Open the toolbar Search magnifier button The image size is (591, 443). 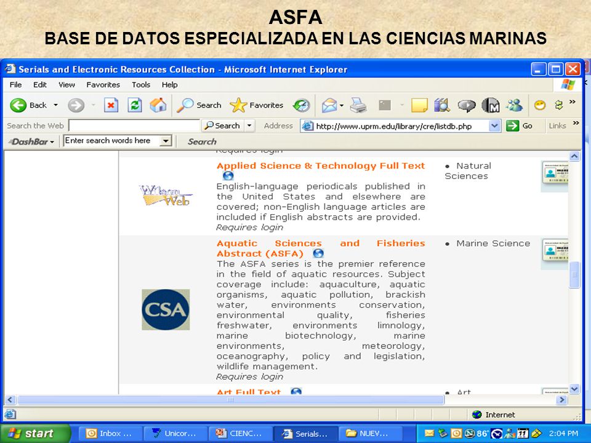coord(199,105)
